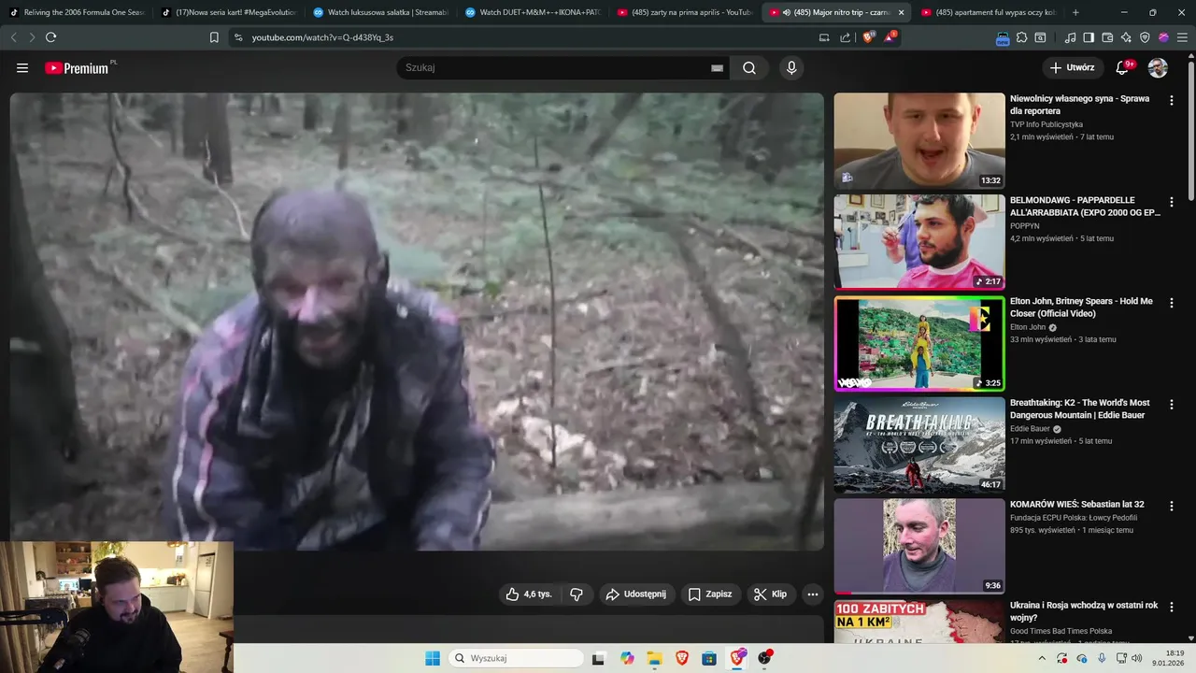The image size is (1196, 673).
Task: Go back in browser history
Action: [13, 37]
